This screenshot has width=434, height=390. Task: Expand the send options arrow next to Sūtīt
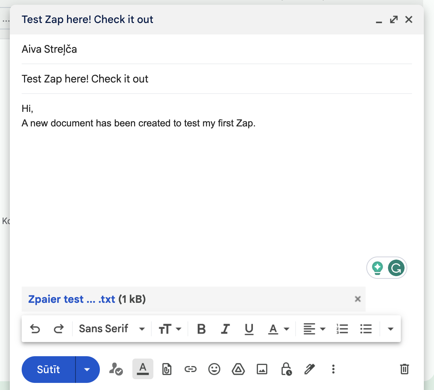pyautogui.click(x=87, y=369)
